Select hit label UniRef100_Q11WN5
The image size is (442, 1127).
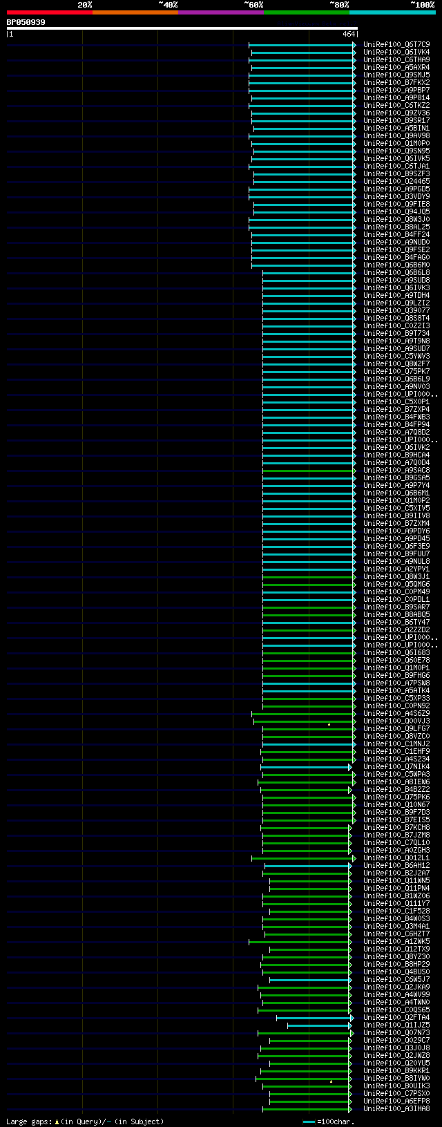(396, 880)
